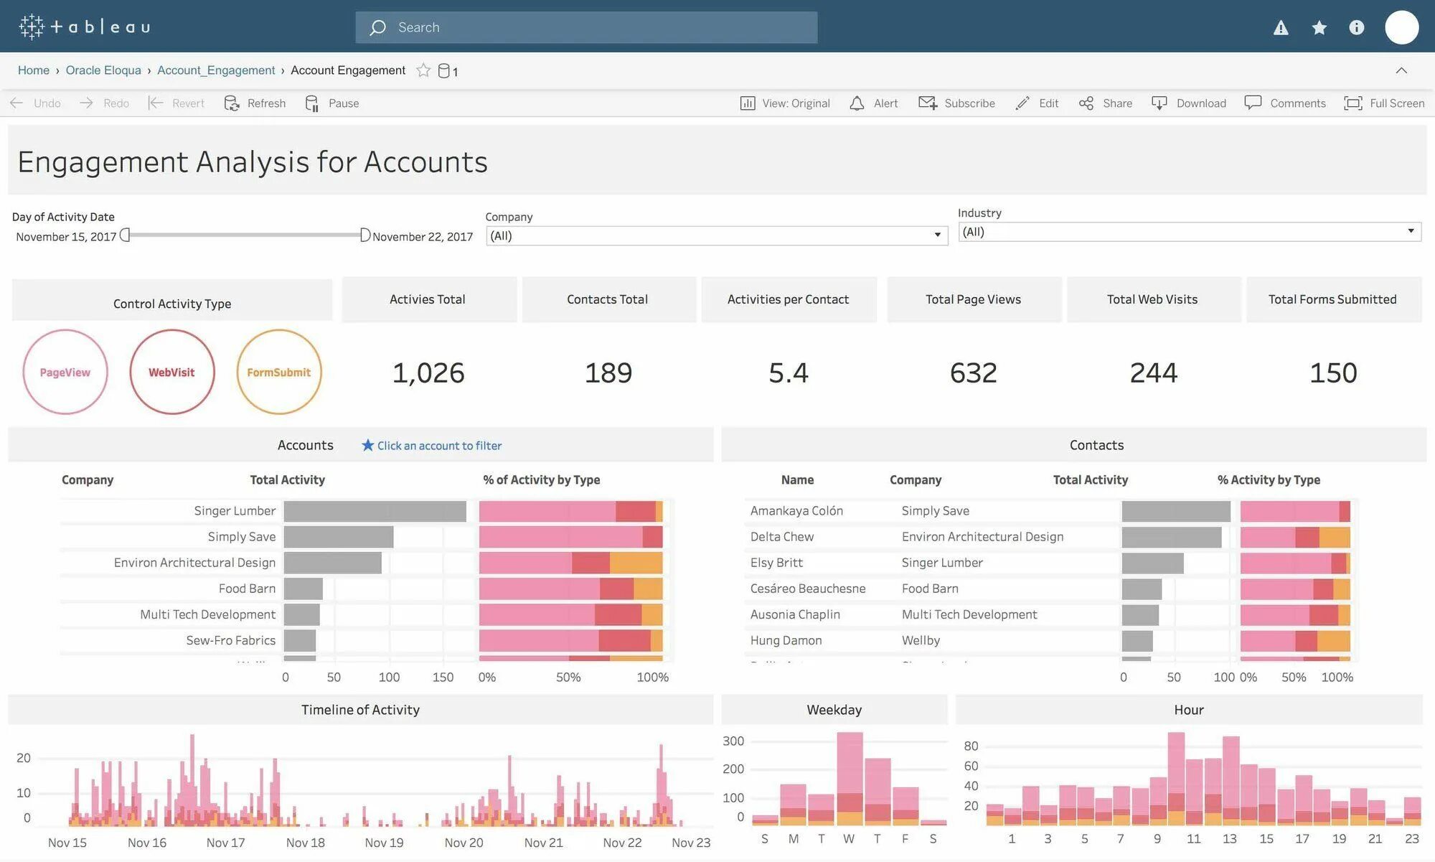Pause data updates with Pause icon
Viewport: 1435px width, 862px height.
click(x=312, y=103)
